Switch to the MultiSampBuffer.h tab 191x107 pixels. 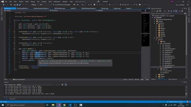click(x=22, y=8)
